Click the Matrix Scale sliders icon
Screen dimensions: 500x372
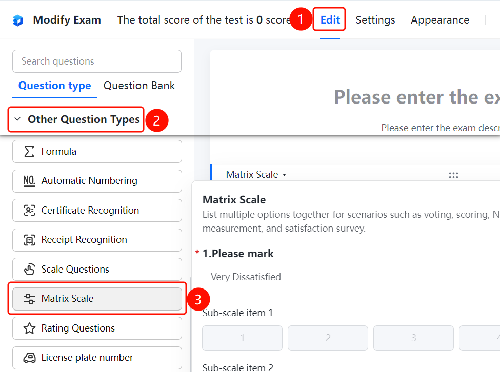point(29,299)
